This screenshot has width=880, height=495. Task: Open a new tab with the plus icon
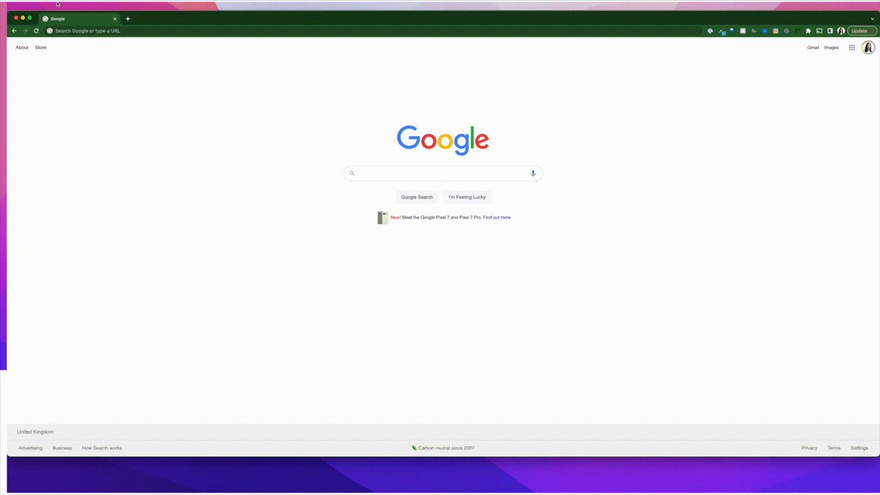click(128, 19)
